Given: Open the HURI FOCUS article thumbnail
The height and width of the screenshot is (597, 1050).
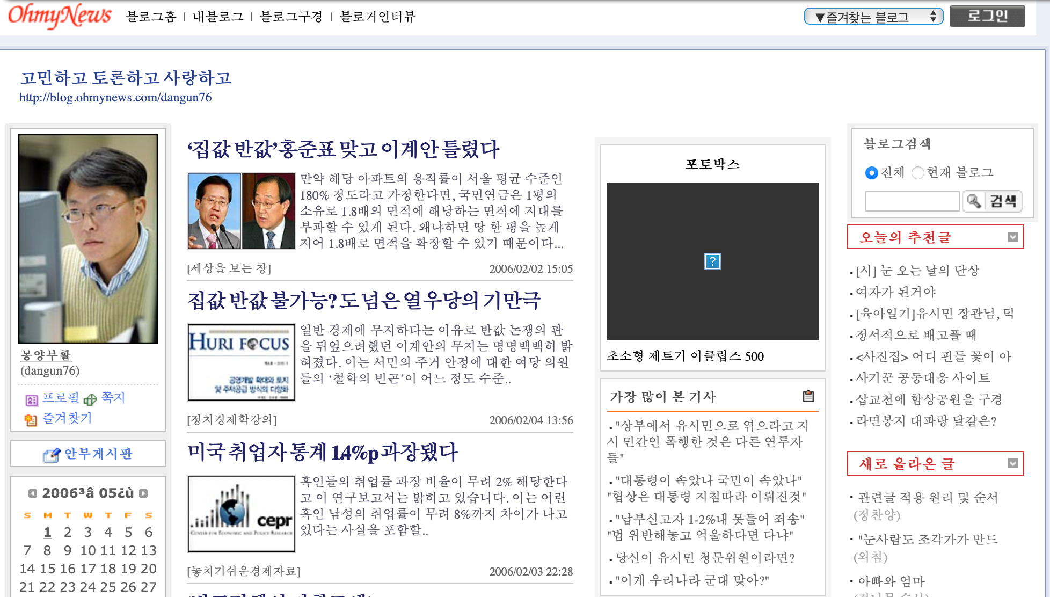Looking at the screenshot, I should 241,362.
